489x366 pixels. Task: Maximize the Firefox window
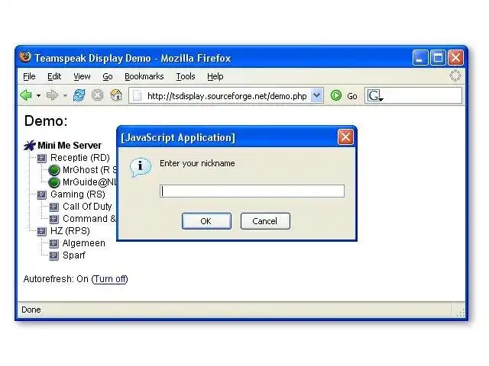click(438, 58)
